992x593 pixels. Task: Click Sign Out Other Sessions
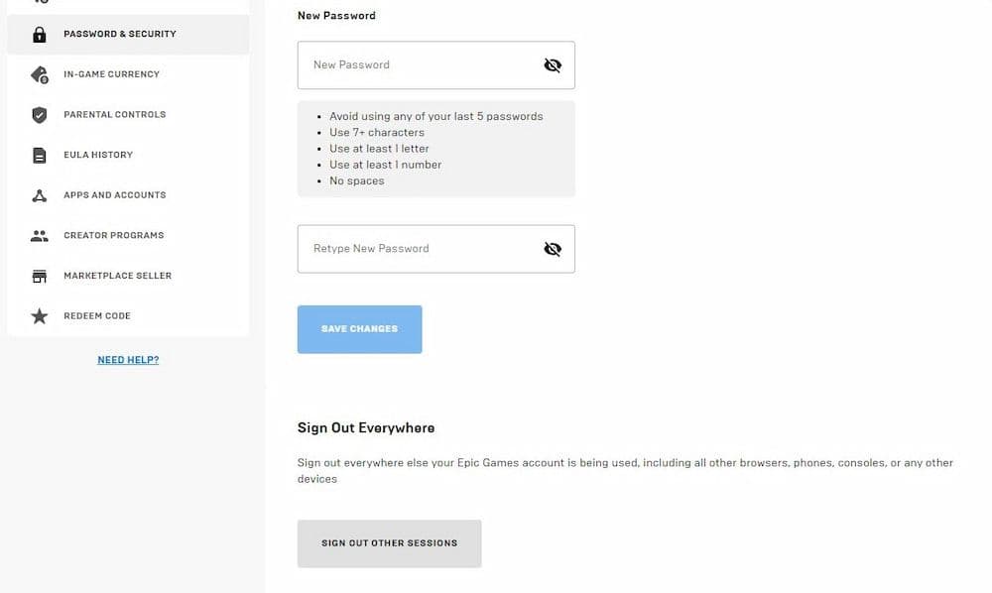click(389, 542)
